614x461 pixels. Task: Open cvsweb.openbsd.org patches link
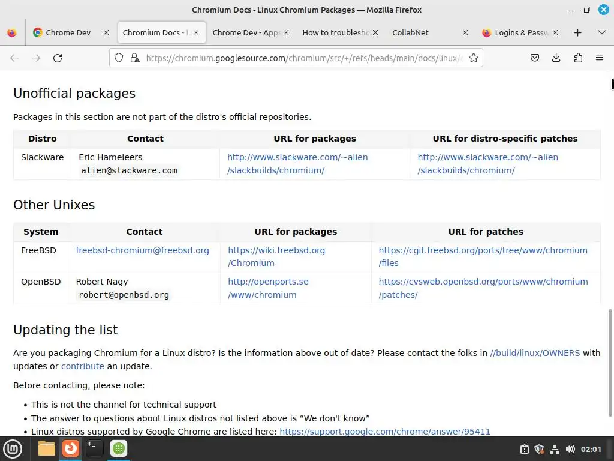click(x=483, y=288)
